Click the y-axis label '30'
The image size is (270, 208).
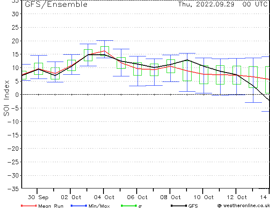coord(15,14)
